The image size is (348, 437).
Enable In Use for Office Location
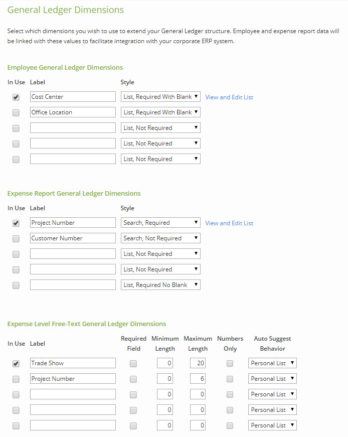[x=16, y=112]
